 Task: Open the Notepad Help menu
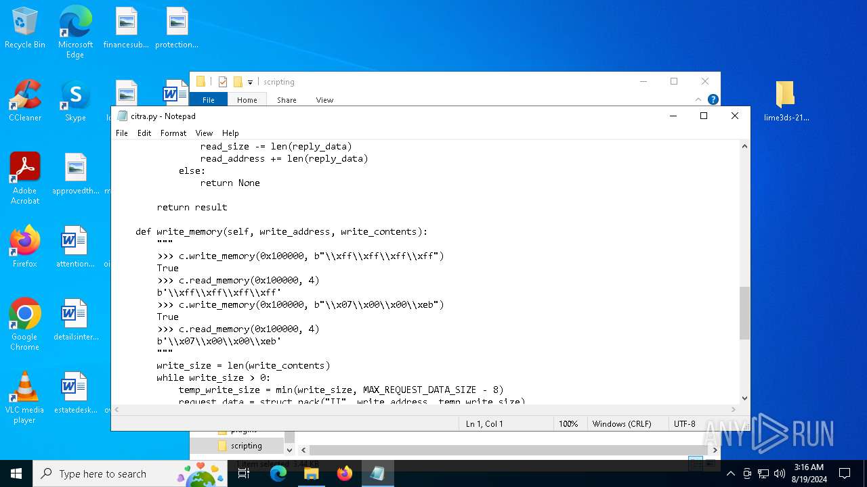point(230,133)
